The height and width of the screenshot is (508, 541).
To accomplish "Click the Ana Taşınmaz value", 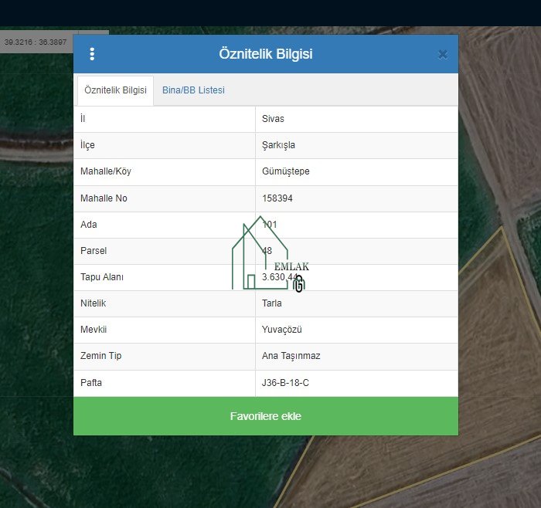I will [291, 356].
